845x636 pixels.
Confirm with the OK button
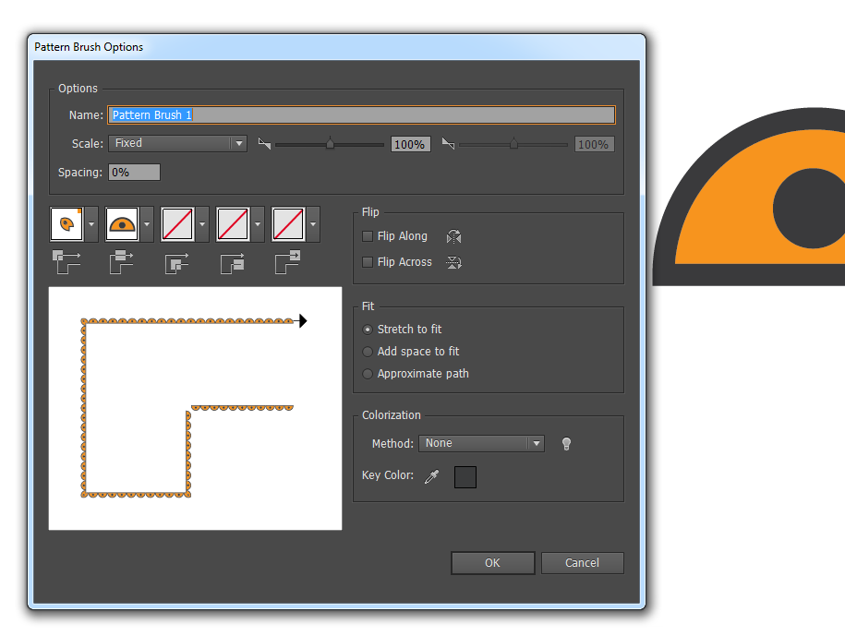click(x=492, y=563)
